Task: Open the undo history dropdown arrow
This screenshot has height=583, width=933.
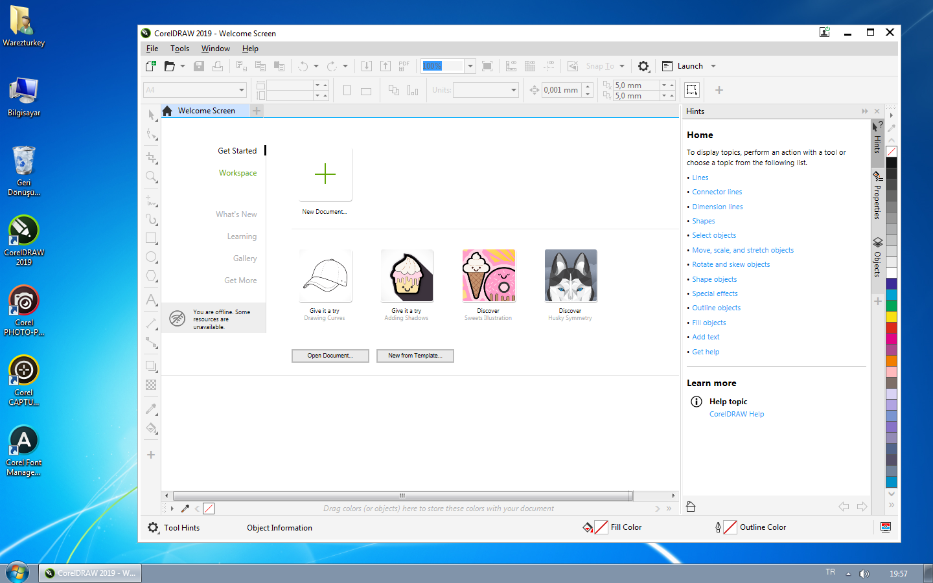Action: click(316, 66)
